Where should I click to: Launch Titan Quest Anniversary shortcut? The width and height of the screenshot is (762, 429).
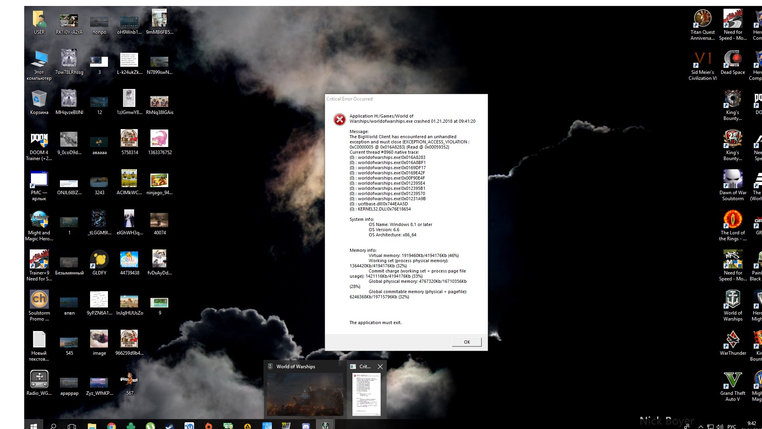(x=702, y=25)
